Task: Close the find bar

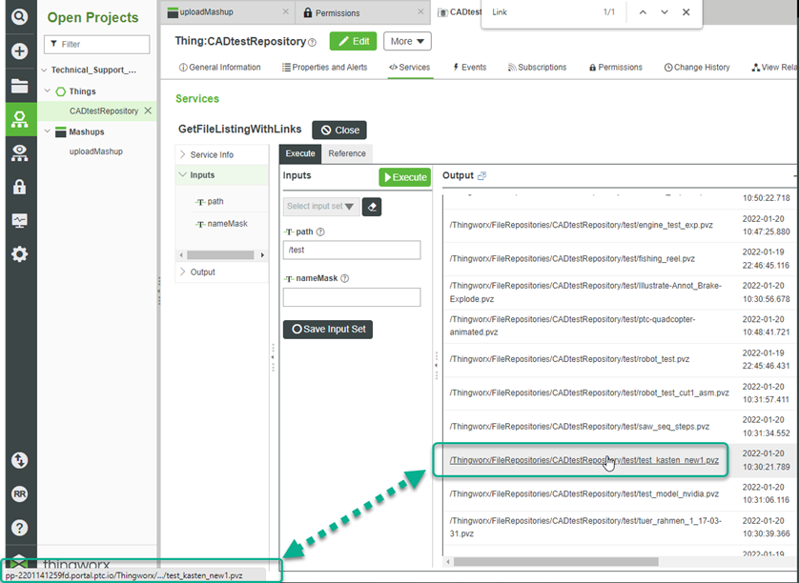Action: pyautogui.click(x=686, y=12)
